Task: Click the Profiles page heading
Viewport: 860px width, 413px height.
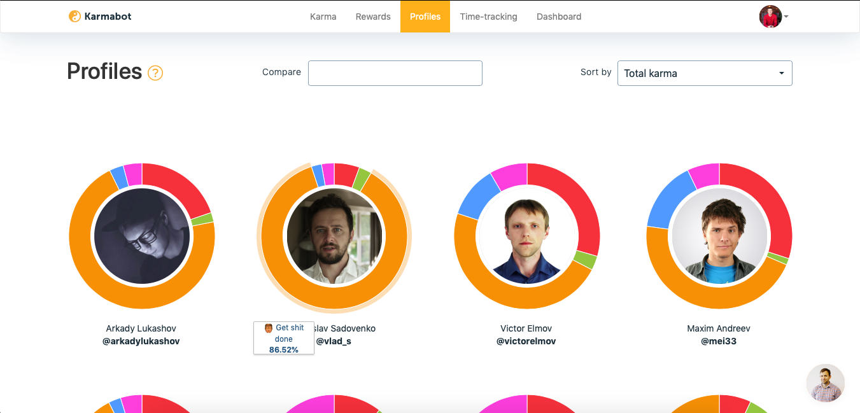Action: coord(104,71)
